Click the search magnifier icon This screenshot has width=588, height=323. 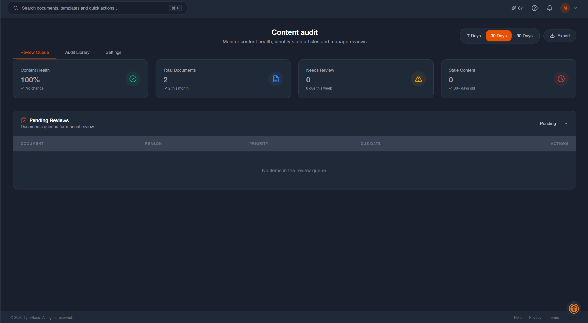coord(16,8)
